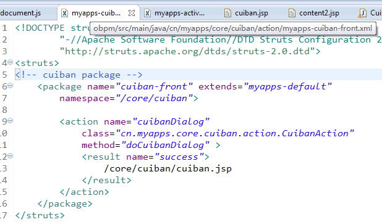Viewport: 382px width, 222px height.
Task: Click the opening <struts> tag on line 4
Action: 37,63
